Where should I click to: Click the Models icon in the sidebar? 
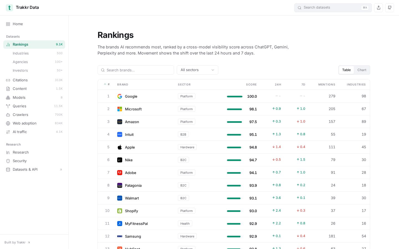point(8,98)
